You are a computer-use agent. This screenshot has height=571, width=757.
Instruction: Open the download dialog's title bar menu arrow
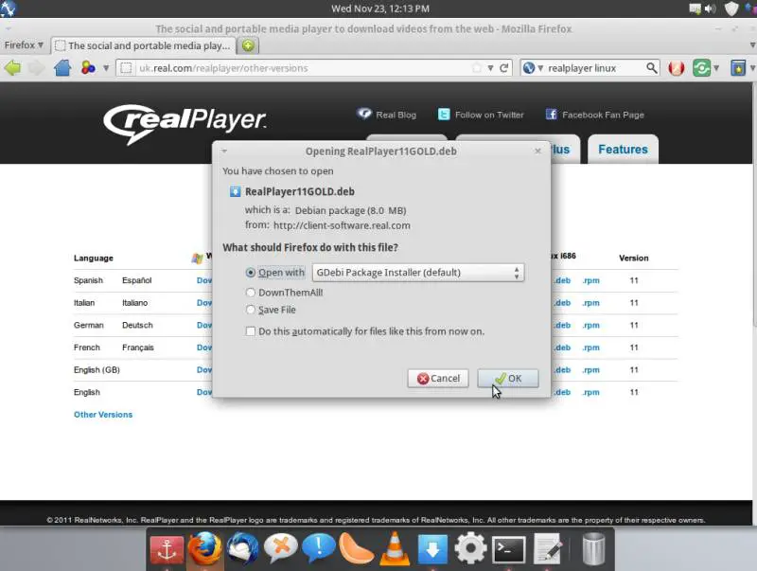click(224, 151)
